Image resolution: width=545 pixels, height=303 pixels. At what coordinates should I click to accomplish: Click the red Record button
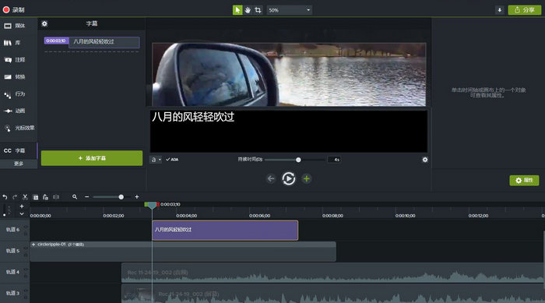(x=6, y=10)
